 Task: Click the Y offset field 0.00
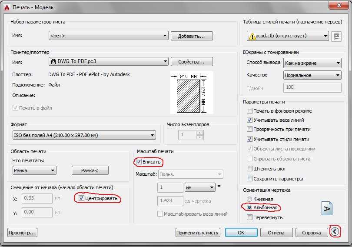click(37, 212)
